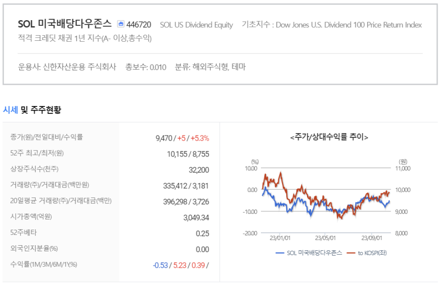The height and width of the screenshot is (286, 440).
Task: Click 적격 크레딧 채권 1년 지수 line
Action: pos(85,38)
